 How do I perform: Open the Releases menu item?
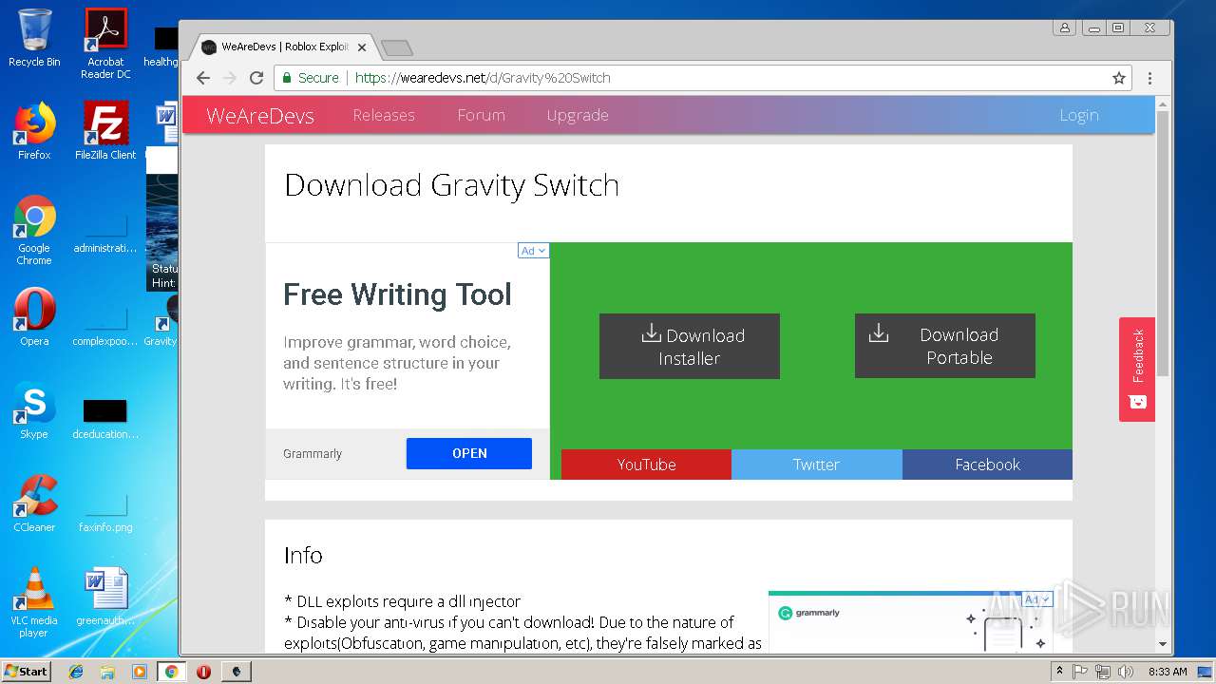pos(384,115)
